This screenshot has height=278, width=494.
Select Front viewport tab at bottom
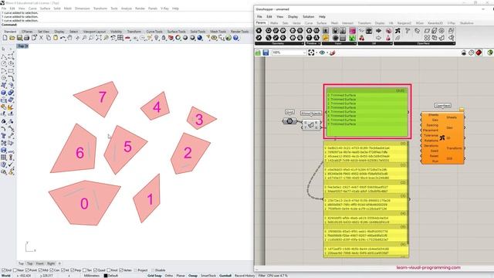(39, 263)
